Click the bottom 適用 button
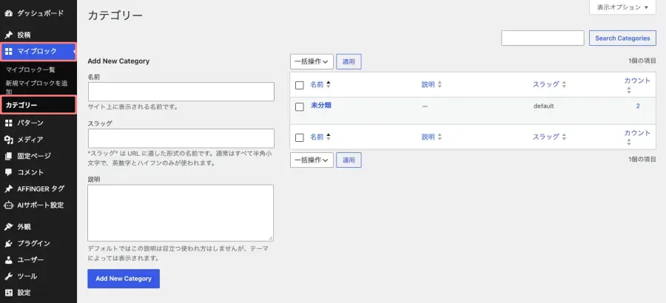666x303 pixels. [x=349, y=160]
